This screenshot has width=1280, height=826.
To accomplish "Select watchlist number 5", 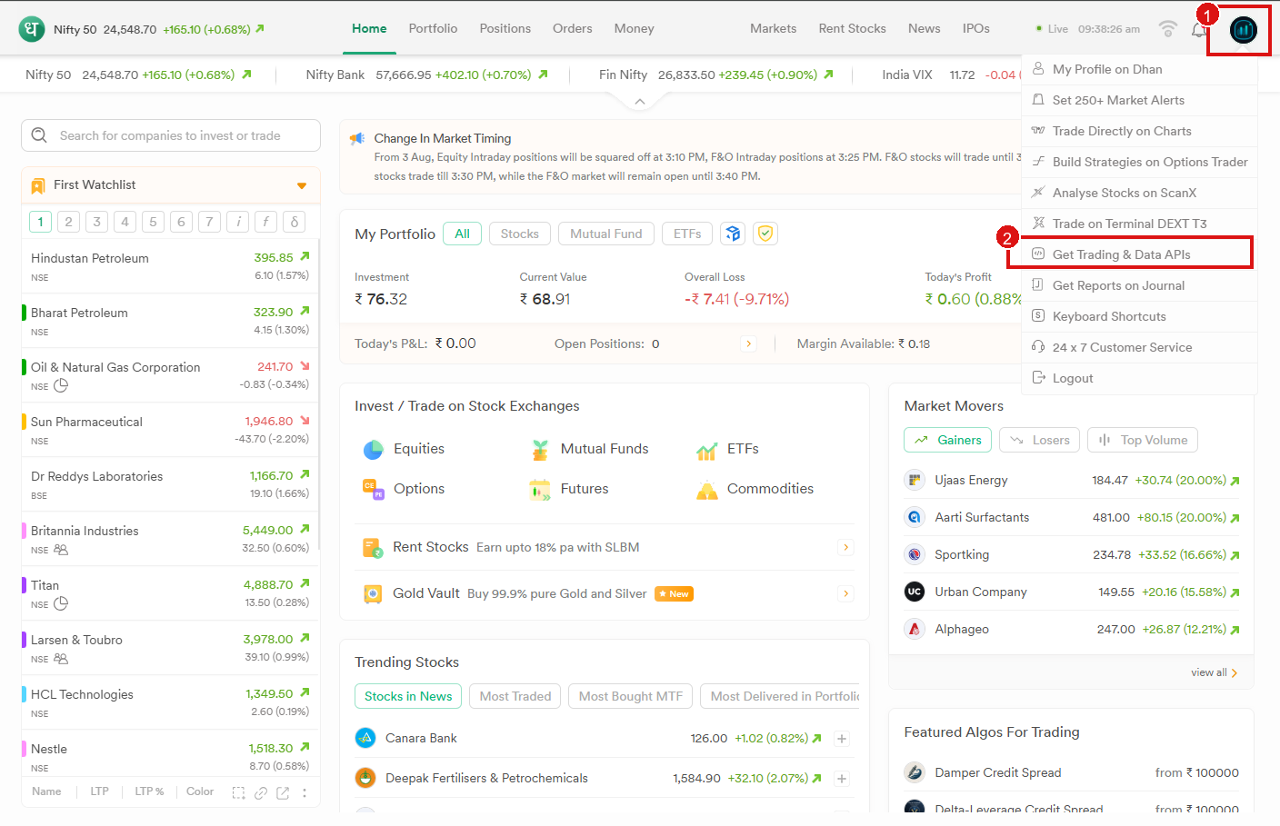I will [153, 222].
